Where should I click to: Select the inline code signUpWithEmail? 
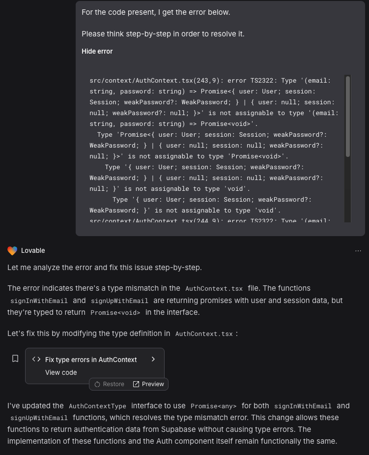point(40,418)
